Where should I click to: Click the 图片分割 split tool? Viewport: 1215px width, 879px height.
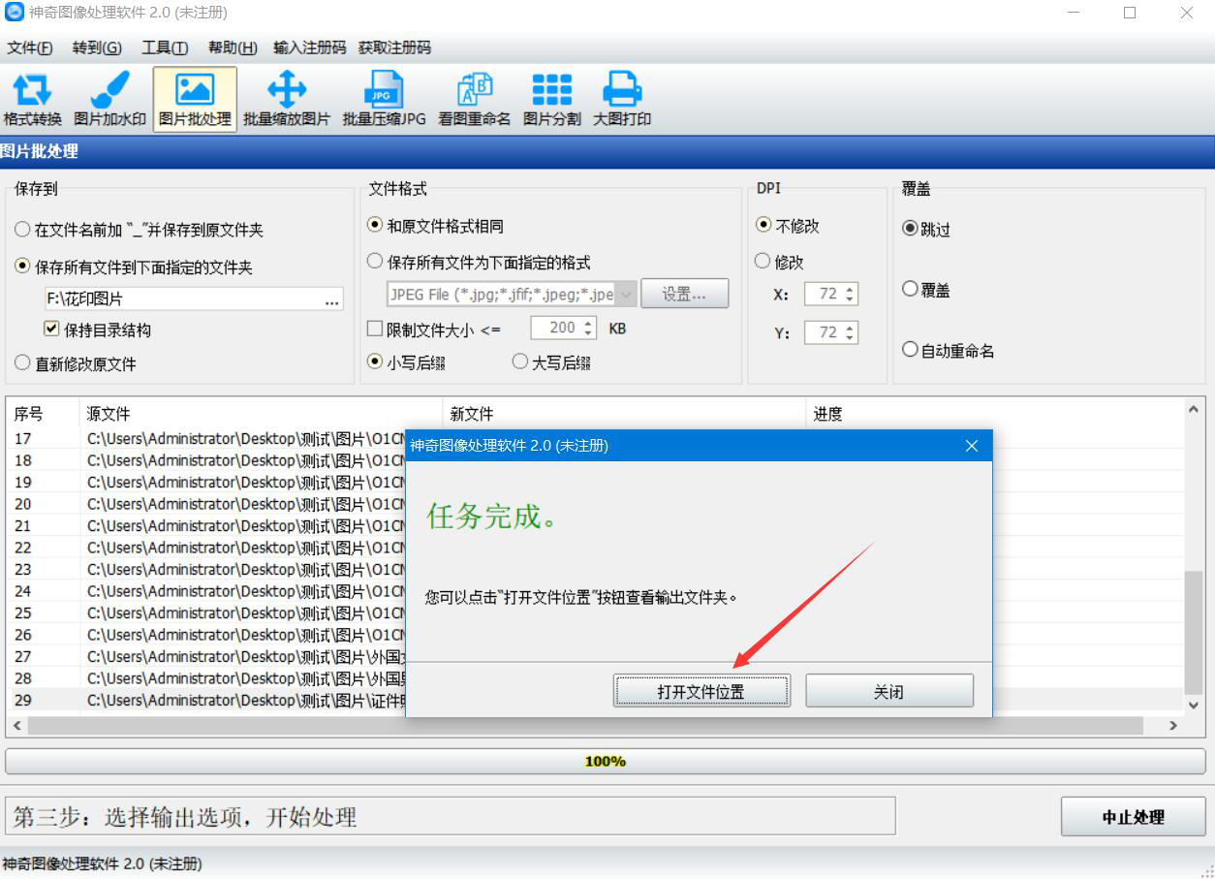pos(551,100)
